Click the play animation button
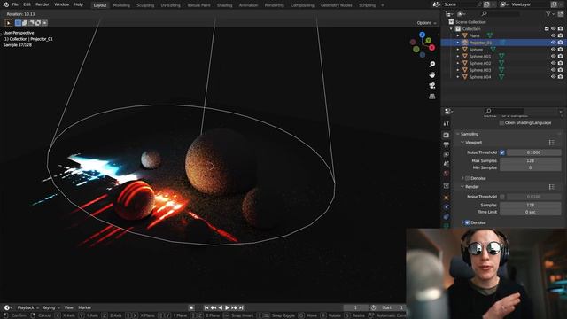The width and height of the screenshot is (567, 319). (x=228, y=307)
